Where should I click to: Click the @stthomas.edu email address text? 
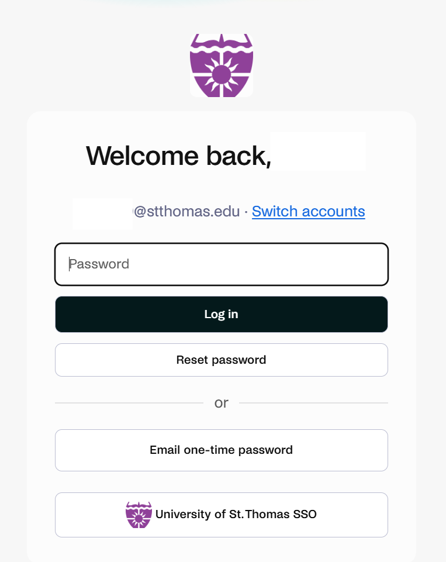(186, 212)
